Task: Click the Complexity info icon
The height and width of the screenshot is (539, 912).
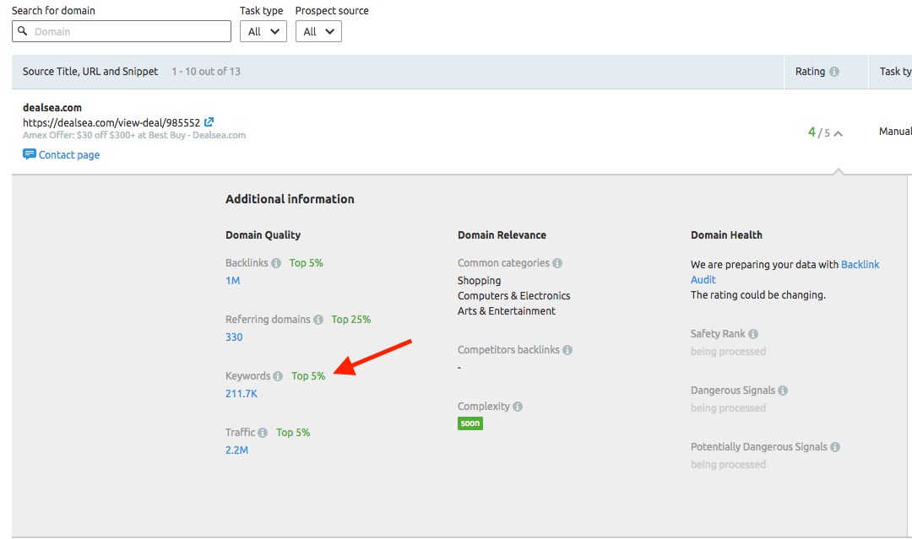Action: 518,407
